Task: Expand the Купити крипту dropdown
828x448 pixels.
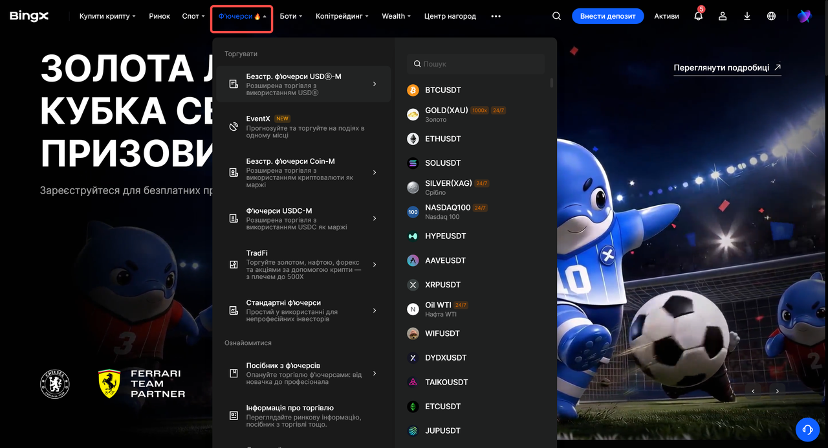Action: click(107, 16)
